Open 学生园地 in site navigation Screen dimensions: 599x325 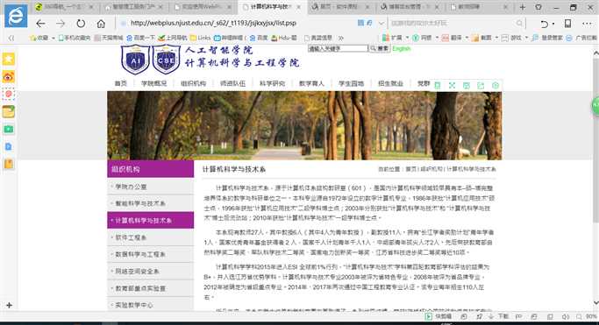[351, 83]
